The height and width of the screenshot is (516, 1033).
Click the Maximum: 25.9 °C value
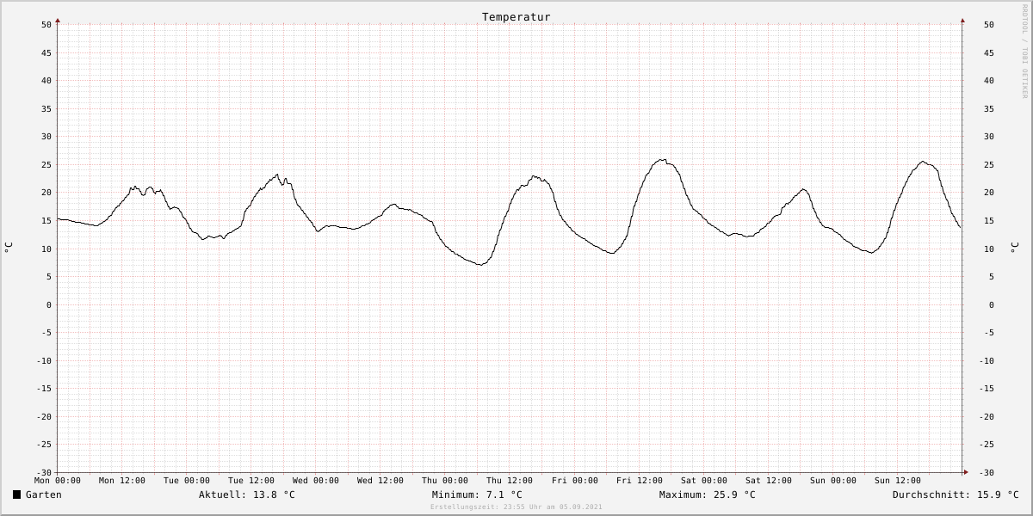click(x=708, y=494)
